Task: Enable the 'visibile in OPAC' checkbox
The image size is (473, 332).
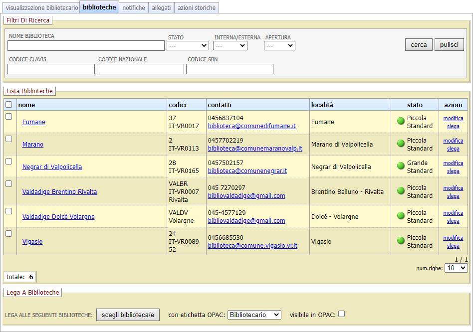Action: tap(341, 314)
